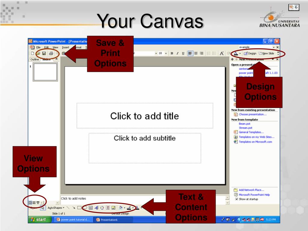Image resolution: width=308 pixels, height=231 pixels.
Task: Click the 'Click to add title' placeholder
Action: tap(145, 116)
